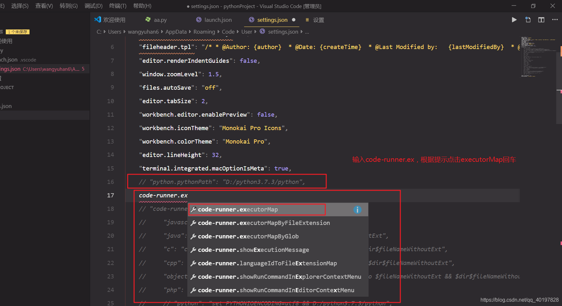Click the Code breadcrumb segment
Viewport: 562px width, 306px height.
(x=228, y=32)
